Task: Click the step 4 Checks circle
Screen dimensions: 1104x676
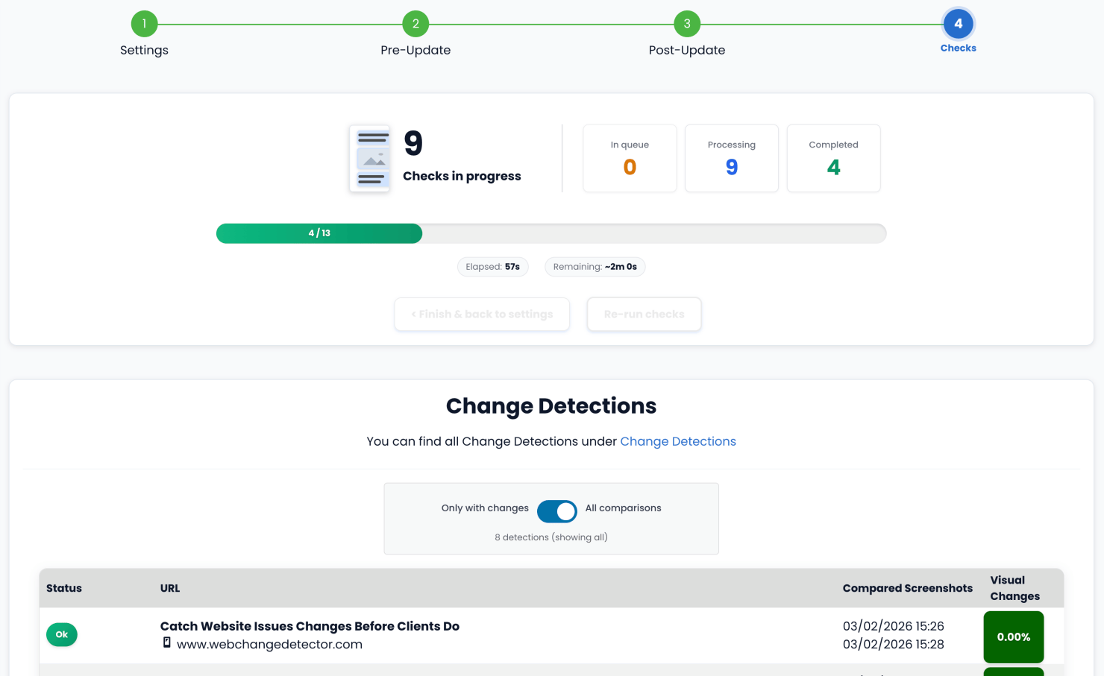Action: click(x=958, y=24)
